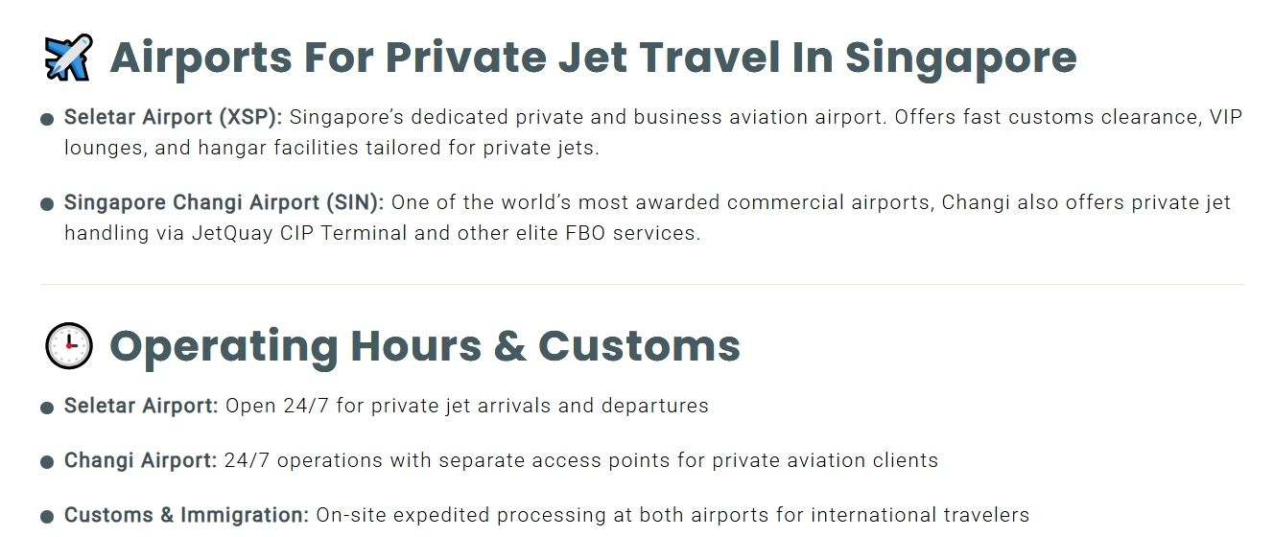Click the JetQuay CIP Terminal text
The width and height of the screenshot is (1274, 537).
[x=301, y=233]
